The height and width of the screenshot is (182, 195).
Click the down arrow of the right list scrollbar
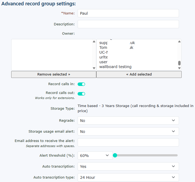[179, 68]
